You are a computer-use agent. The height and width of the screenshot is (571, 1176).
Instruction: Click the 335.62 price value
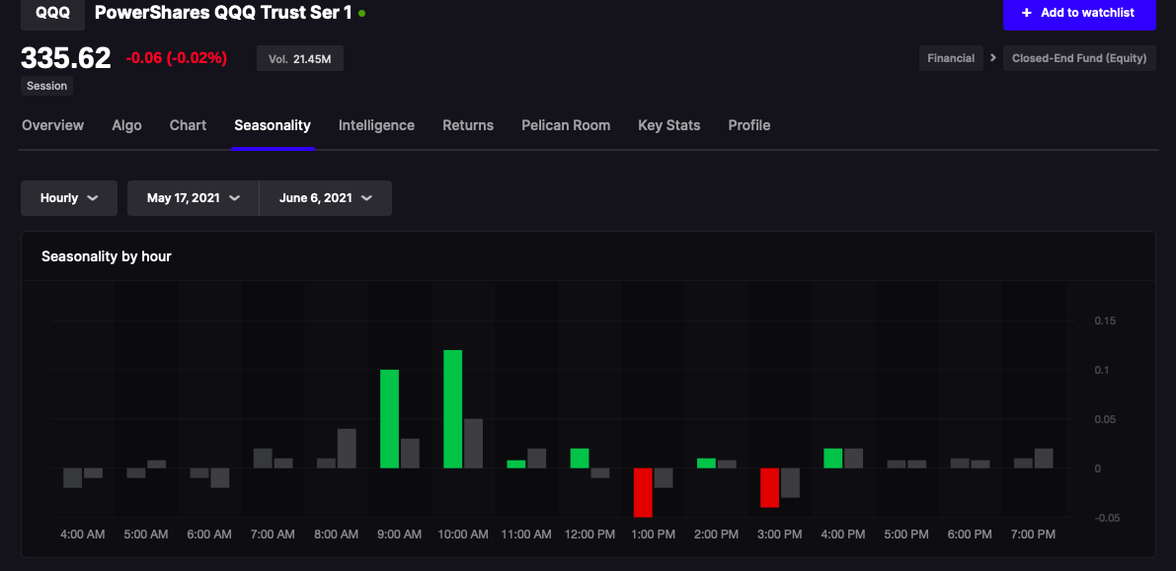click(66, 58)
